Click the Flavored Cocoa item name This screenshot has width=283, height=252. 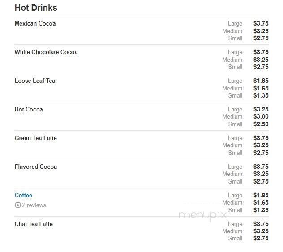tap(35, 167)
